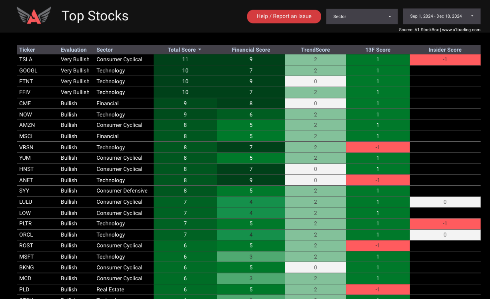Open the Sector filter dropdown
This screenshot has height=299, width=490.
point(362,16)
